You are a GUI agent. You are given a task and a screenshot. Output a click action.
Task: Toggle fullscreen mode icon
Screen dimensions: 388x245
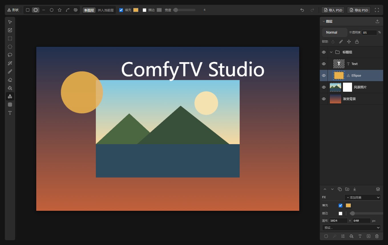point(377,10)
